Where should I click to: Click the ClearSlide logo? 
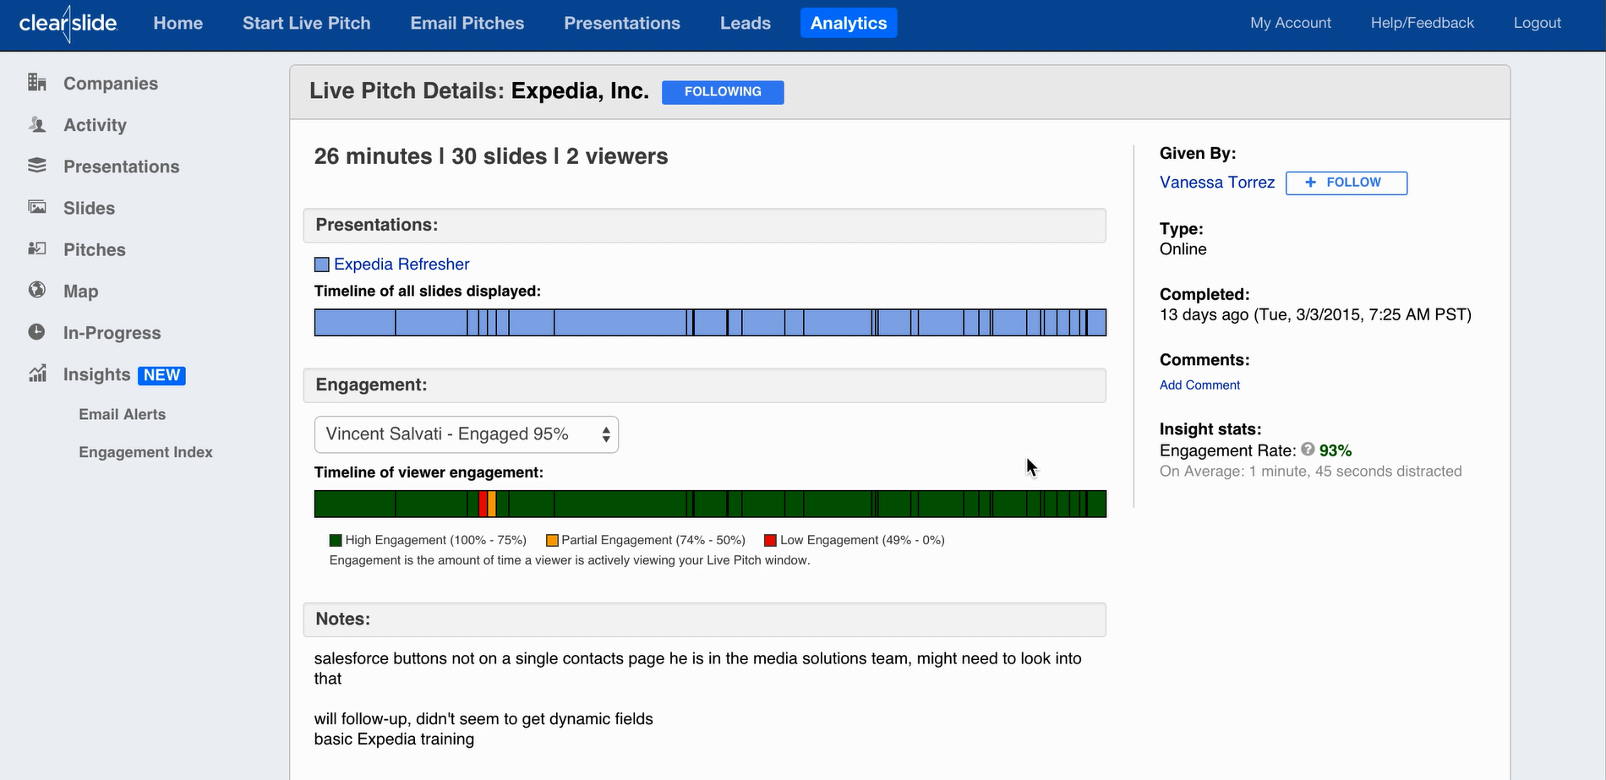point(68,24)
